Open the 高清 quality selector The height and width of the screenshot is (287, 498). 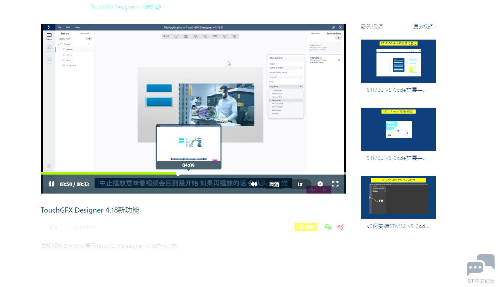pyautogui.click(x=274, y=184)
